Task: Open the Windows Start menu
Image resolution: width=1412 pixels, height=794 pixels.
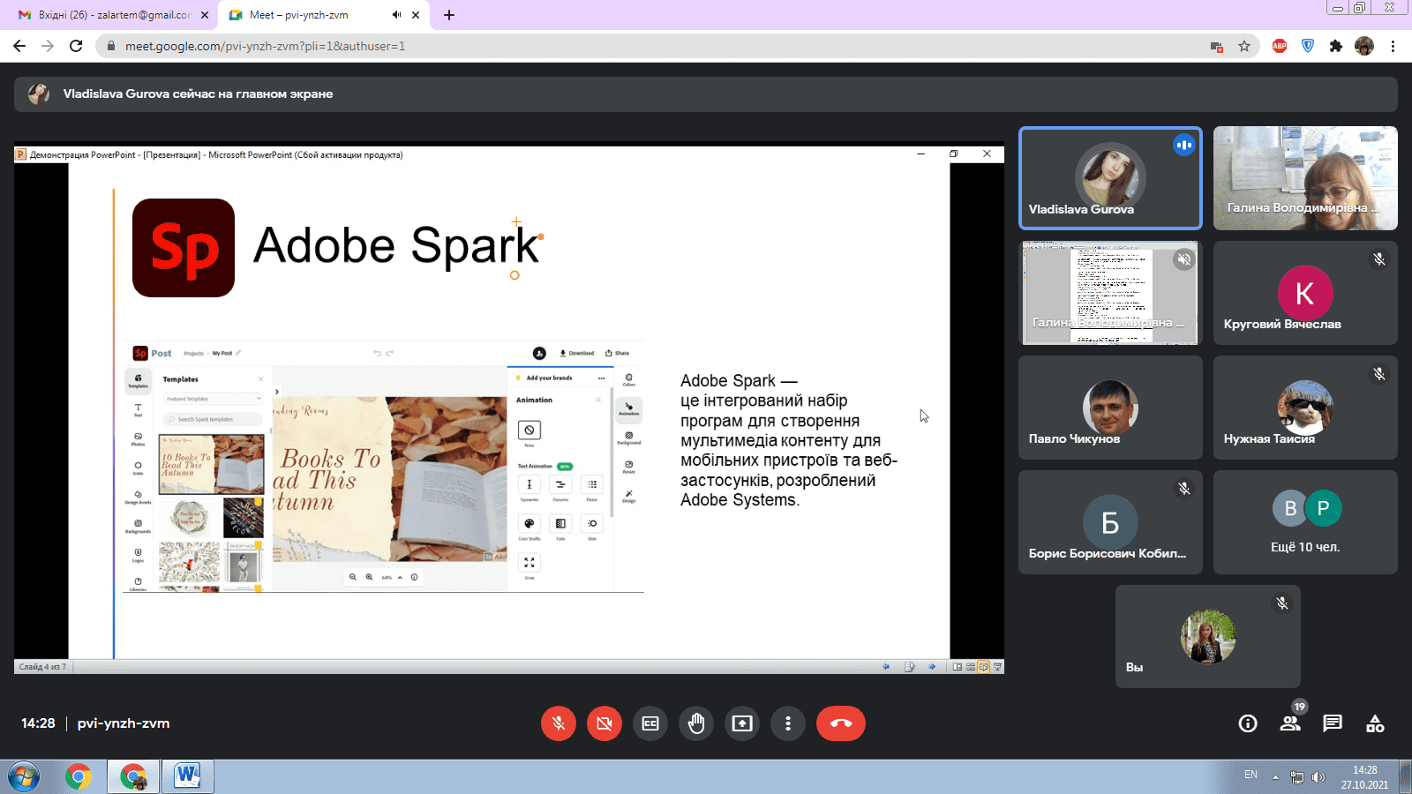Action: [x=24, y=776]
